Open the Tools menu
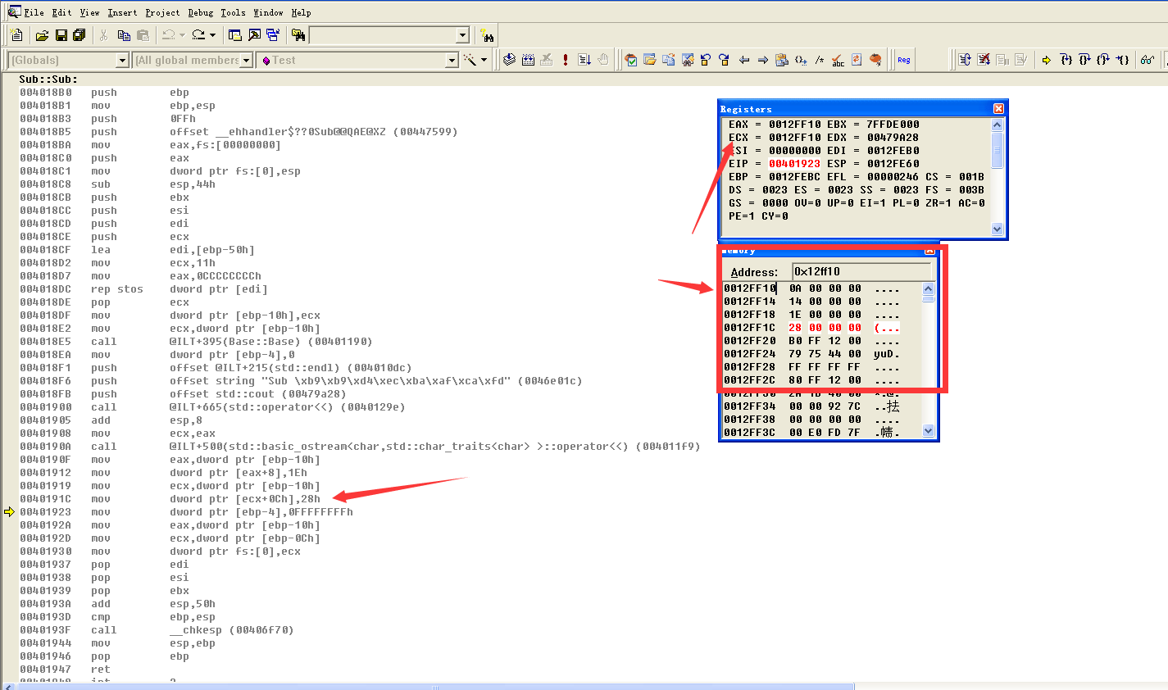1168x690 pixels. click(x=233, y=12)
